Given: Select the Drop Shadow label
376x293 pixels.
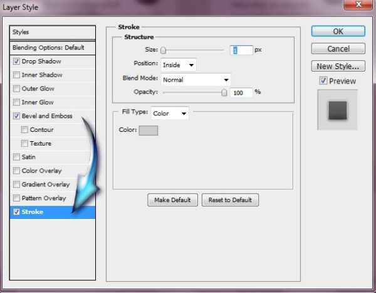Looking at the screenshot, I should [x=41, y=61].
